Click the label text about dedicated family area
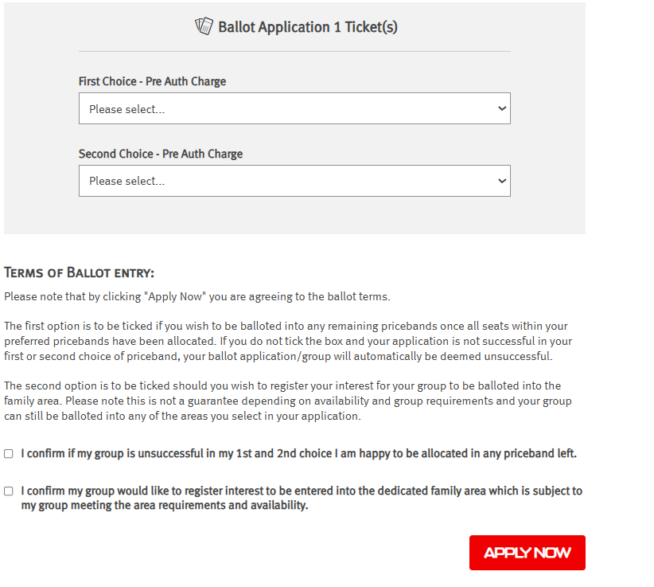 pyautogui.click(x=302, y=498)
